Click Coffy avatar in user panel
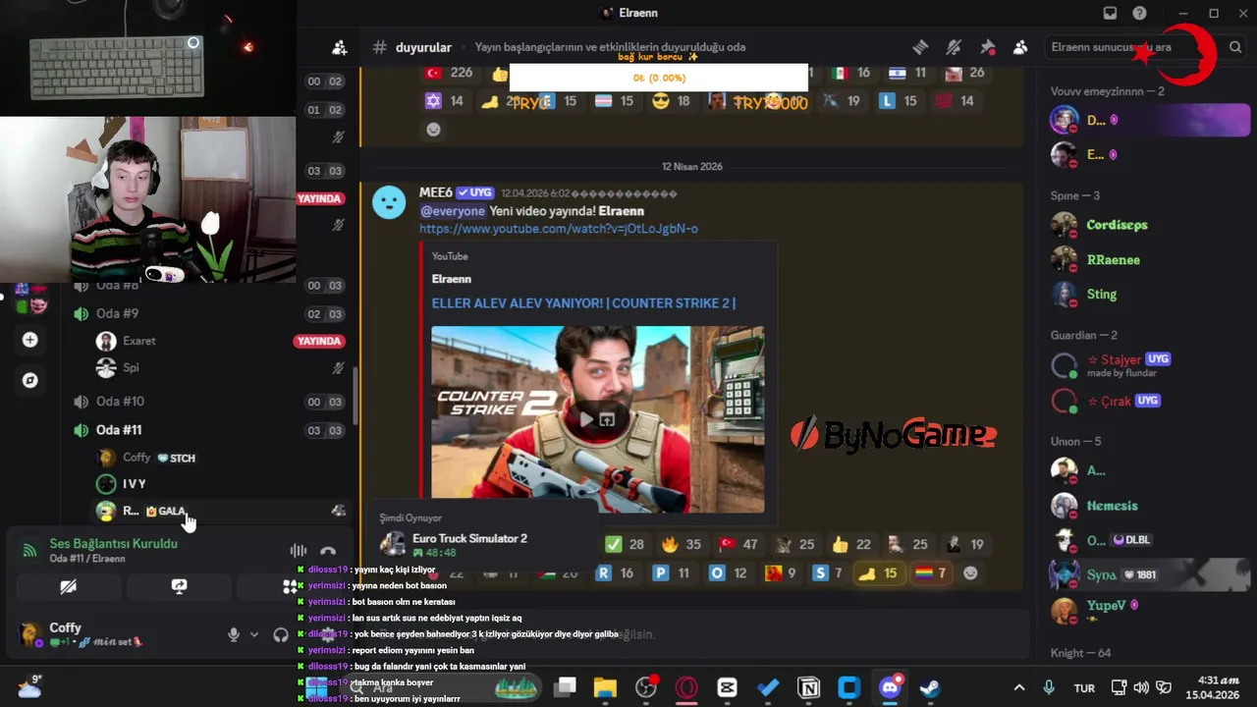This screenshot has height=707, width=1257. tap(30, 633)
